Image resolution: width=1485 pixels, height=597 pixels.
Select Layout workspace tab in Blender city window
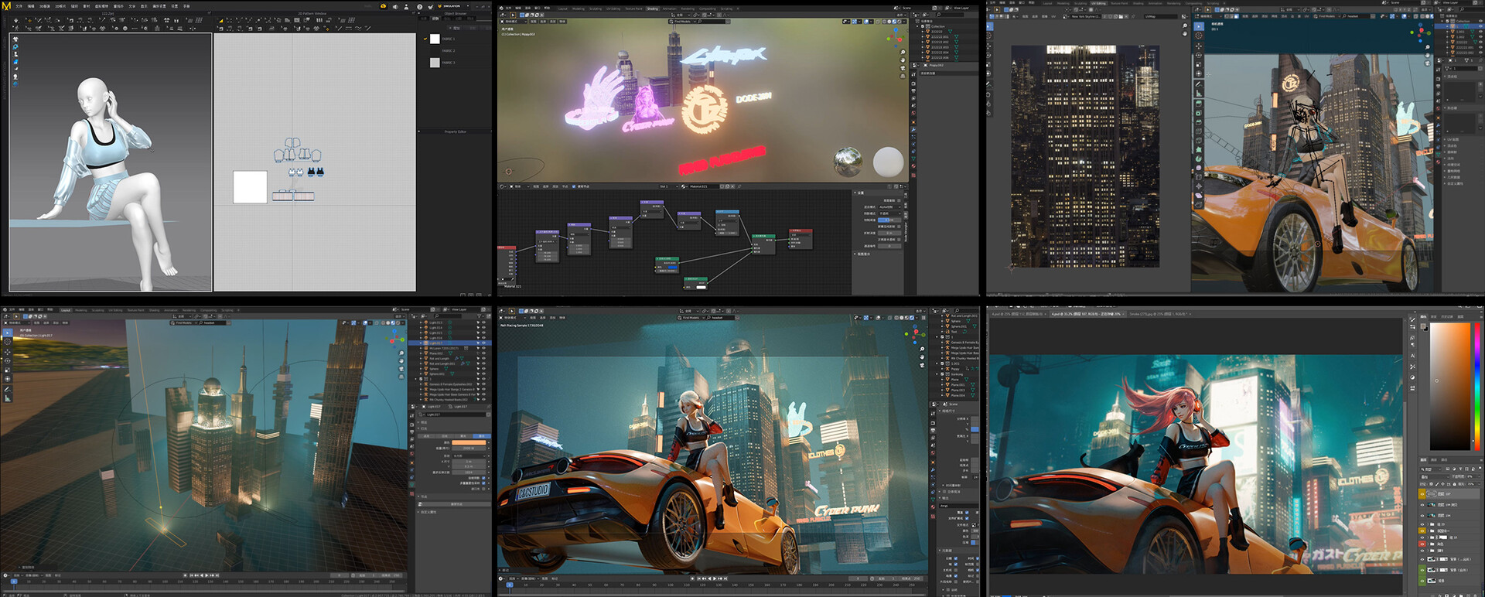(66, 310)
